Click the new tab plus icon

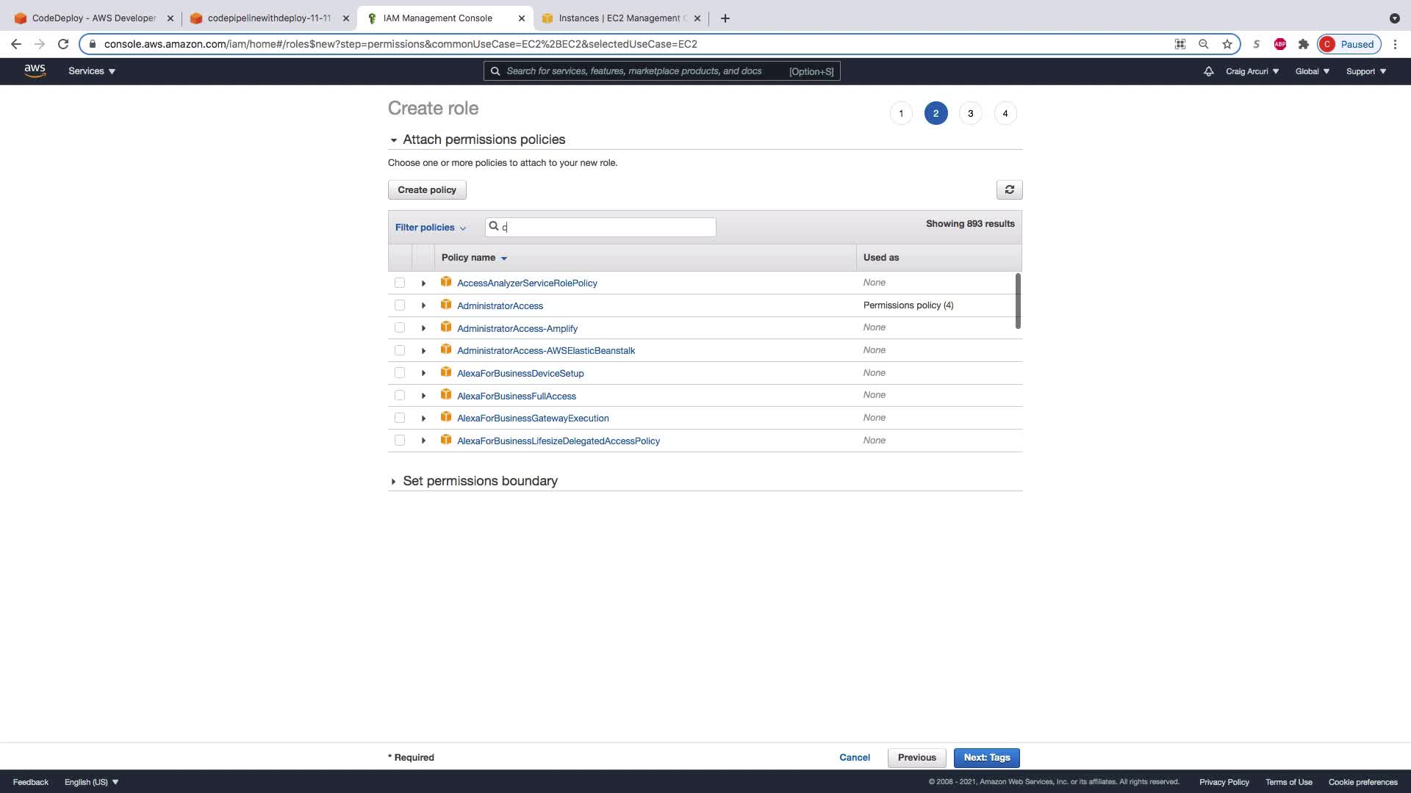coord(725,18)
